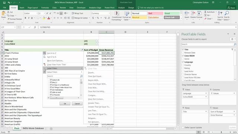Uncheck 10 Things I Hate About You

(51, 87)
